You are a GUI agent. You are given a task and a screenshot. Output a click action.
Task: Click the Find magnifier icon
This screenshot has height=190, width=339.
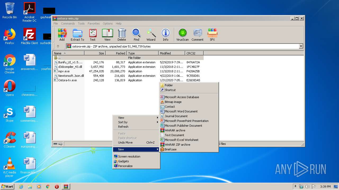pyautogui.click(x=136, y=35)
